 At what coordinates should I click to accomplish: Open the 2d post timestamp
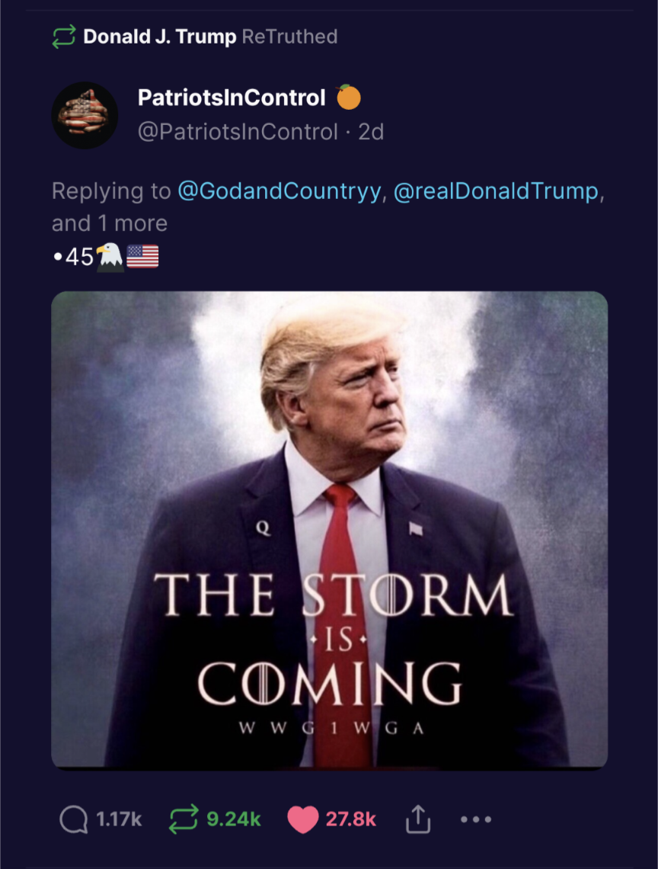click(371, 132)
